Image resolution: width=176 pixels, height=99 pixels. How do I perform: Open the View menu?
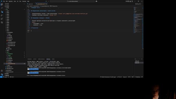pyautogui.click(x=15, y=1)
